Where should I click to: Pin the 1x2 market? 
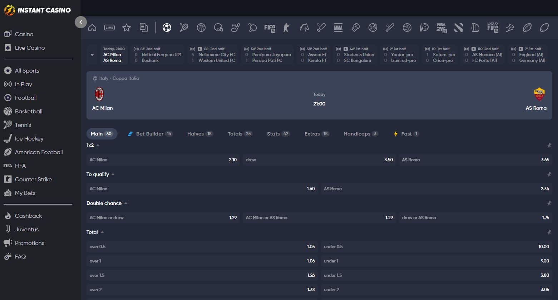point(549,145)
